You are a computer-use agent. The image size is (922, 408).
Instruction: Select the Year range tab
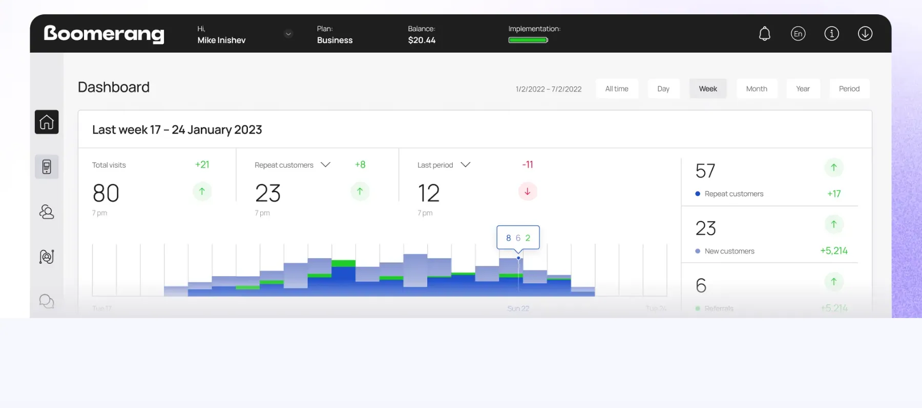[803, 89]
